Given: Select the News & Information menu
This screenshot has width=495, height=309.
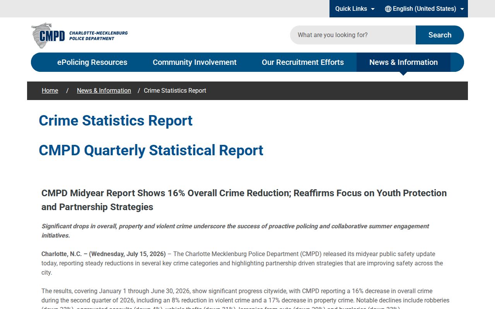Looking at the screenshot, I should click(403, 62).
